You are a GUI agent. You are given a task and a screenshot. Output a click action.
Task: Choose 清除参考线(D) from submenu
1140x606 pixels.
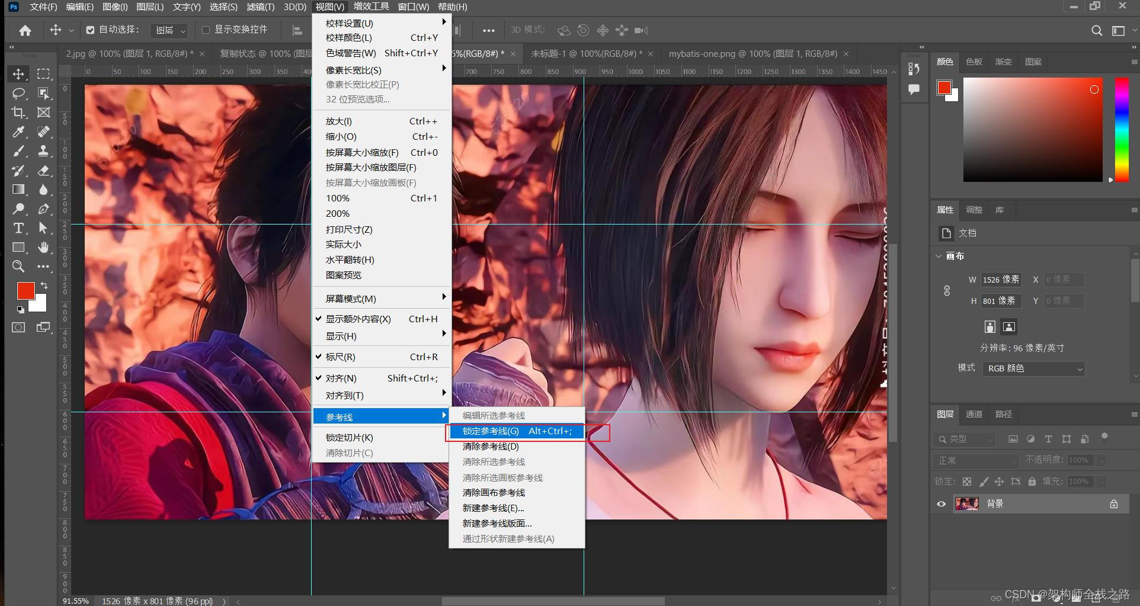[517, 447]
